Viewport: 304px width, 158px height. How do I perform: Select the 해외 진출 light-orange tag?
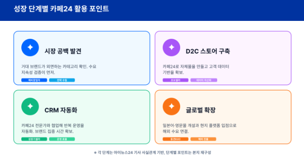pos(203,139)
